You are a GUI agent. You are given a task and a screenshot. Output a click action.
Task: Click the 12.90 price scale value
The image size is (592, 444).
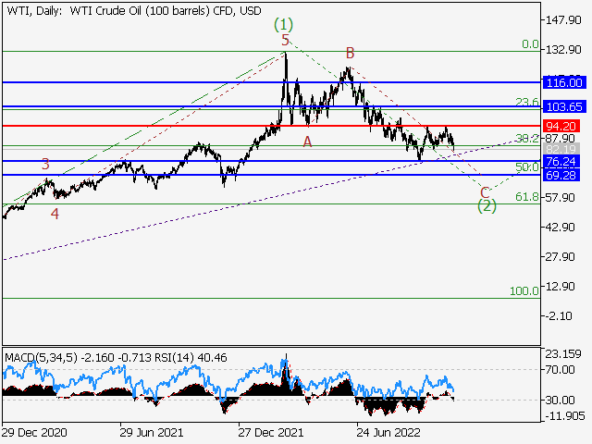coord(561,286)
